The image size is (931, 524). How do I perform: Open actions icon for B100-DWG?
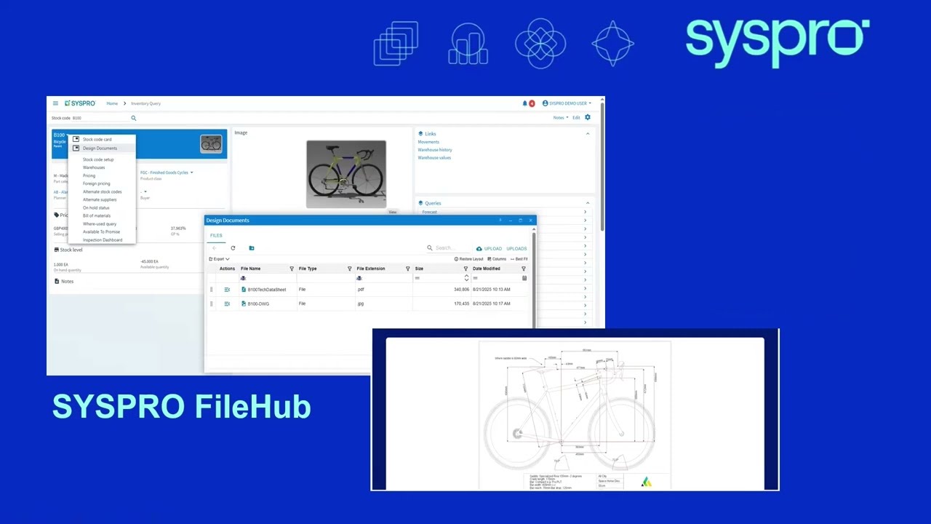point(227,303)
